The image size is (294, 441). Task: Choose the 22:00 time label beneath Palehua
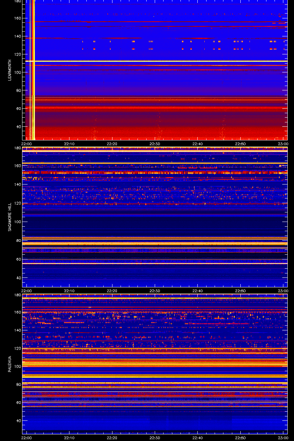(x=27, y=438)
